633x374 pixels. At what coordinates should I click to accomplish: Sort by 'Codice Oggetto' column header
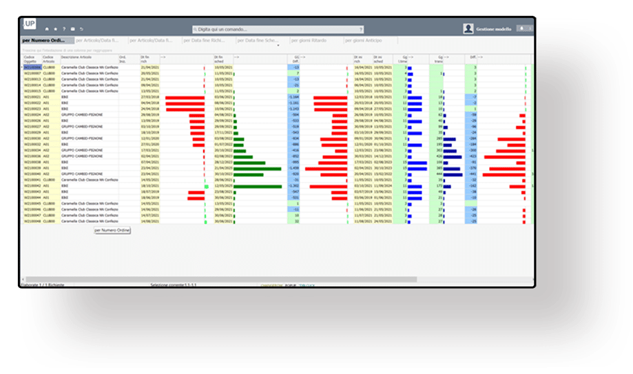coord(32,59)
